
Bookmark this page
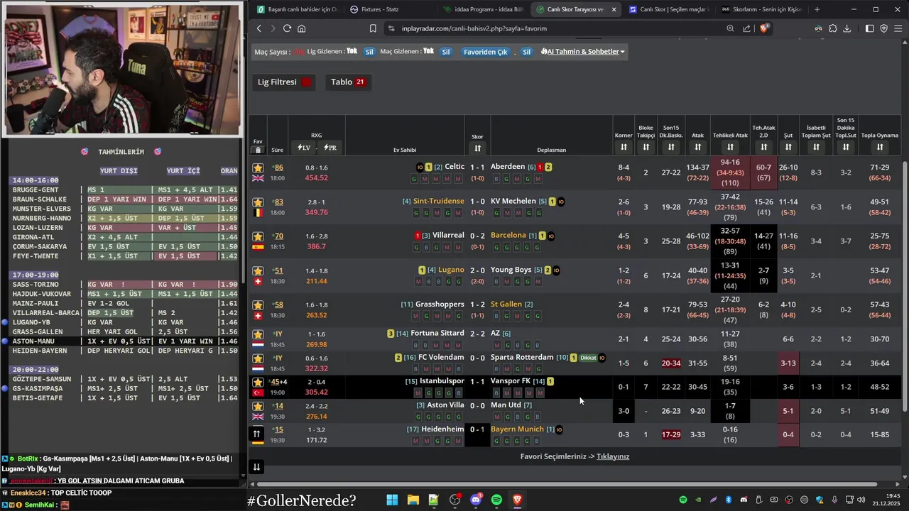pos(373,28)
